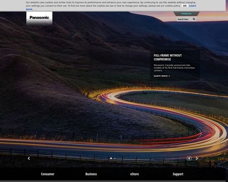Click the Search here field

(x=184, y=19)
